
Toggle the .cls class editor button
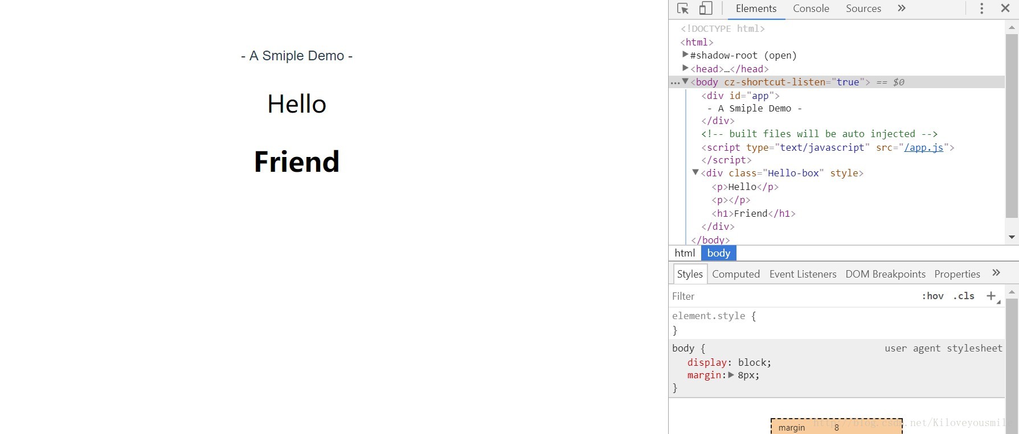[x=964, y=296]
